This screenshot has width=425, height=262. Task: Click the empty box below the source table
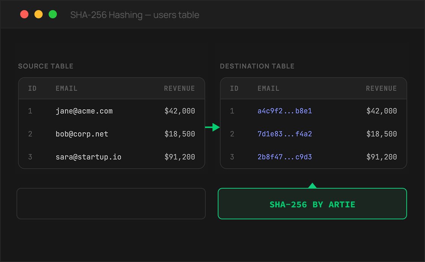pos(111,204)
